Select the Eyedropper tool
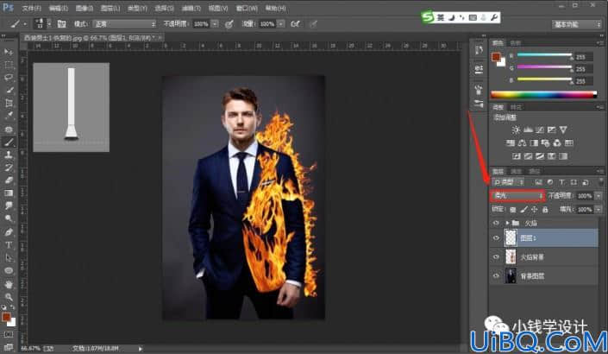The image size is (608, 354). point(9,116)
